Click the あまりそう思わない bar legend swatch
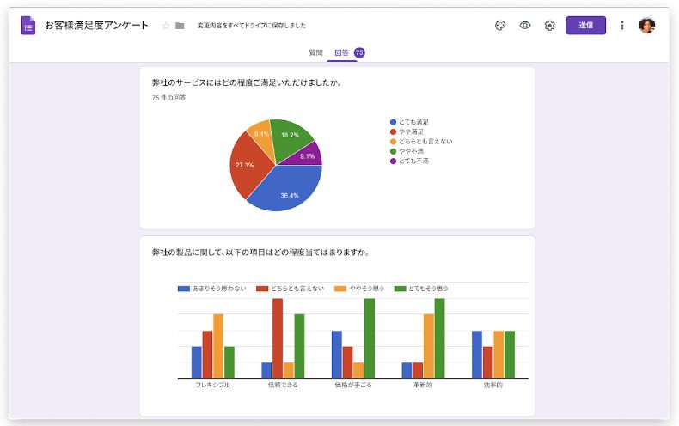The height and width of the screenshot is (426, 679). click(184, 289)
